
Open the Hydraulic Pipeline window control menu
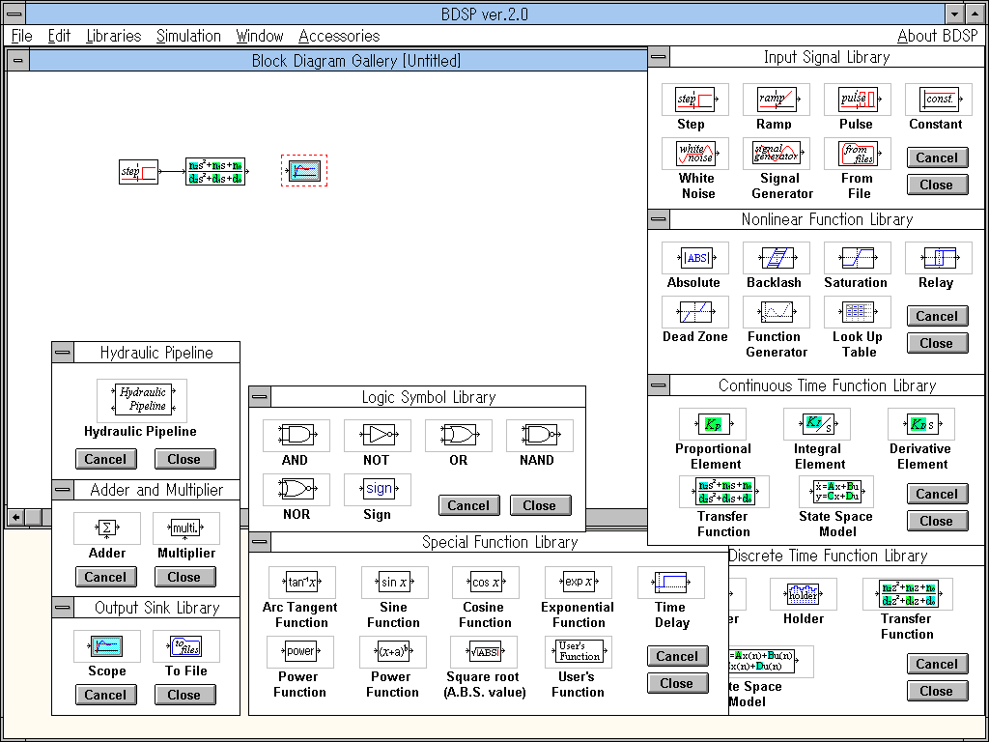[63, 353]
